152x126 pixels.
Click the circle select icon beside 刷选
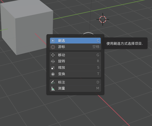(x=53, y=41)
